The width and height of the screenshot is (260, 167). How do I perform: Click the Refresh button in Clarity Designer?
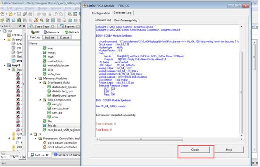(72, 32)
